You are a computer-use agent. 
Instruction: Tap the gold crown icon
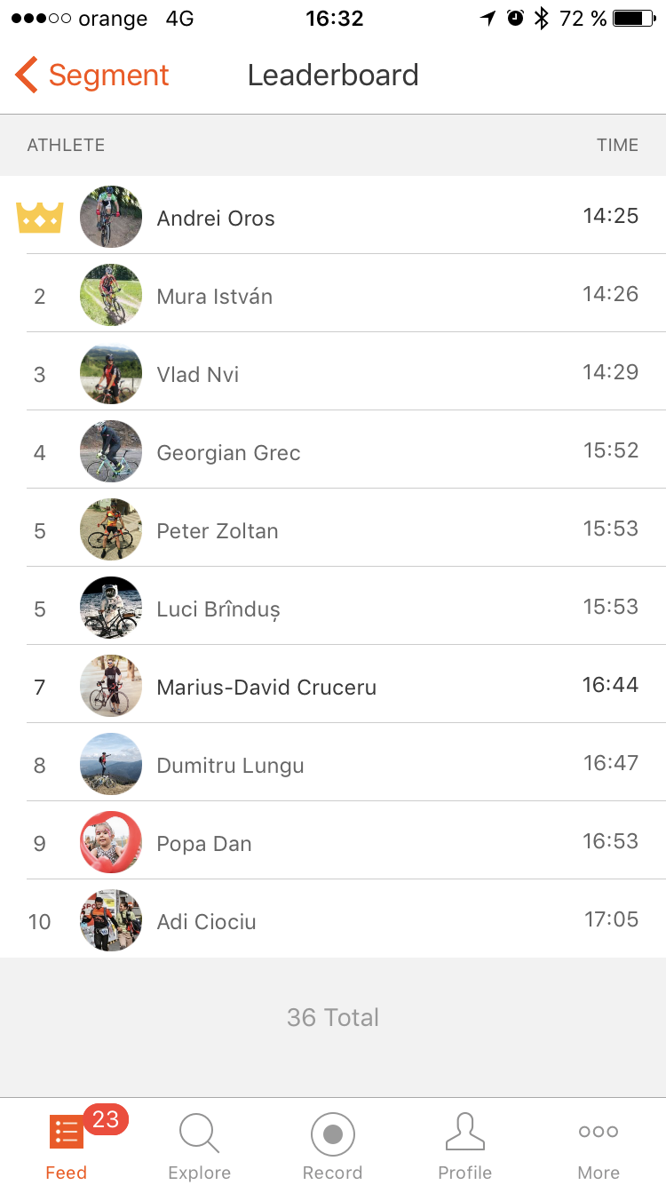tap(40, 218)
